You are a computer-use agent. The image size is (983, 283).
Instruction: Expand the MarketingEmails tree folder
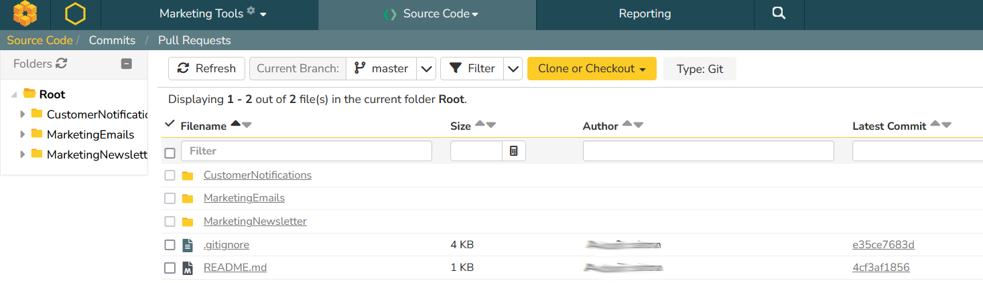click(x=23, y=134)
